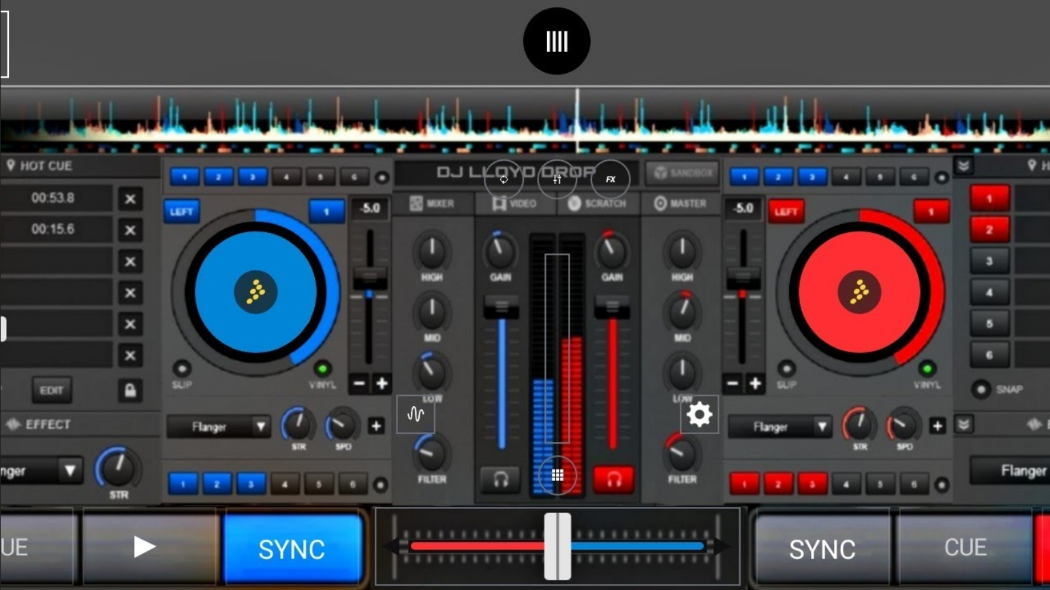This screenshot has height=590, width=1050.
Task: Open the settings gear icon
Action: (x=698, y=414)
